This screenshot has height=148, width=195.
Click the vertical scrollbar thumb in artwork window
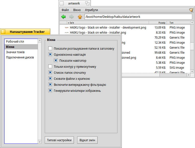click(192, 46)
